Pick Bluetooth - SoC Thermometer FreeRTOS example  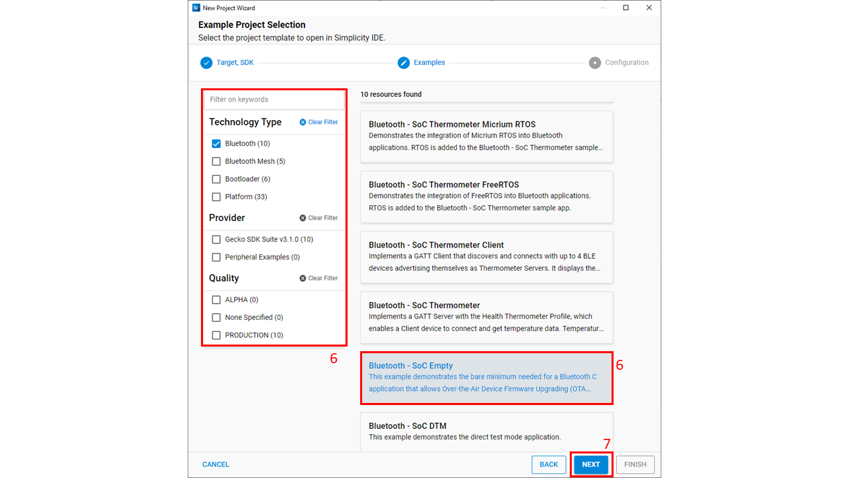click(487, 197)
